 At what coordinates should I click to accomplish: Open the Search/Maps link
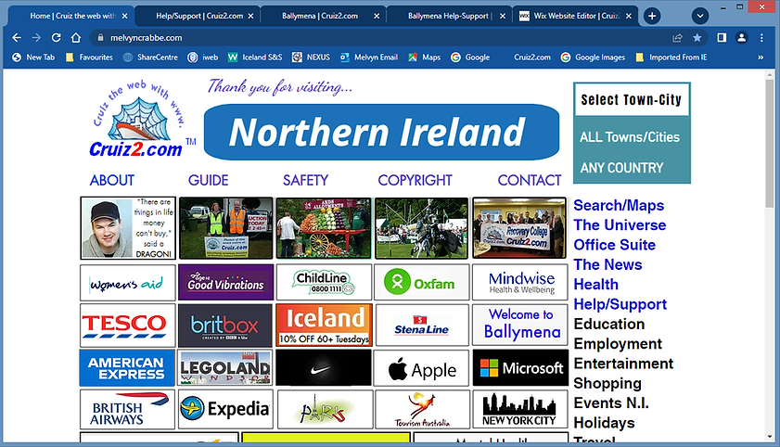(x=619, y=205)
